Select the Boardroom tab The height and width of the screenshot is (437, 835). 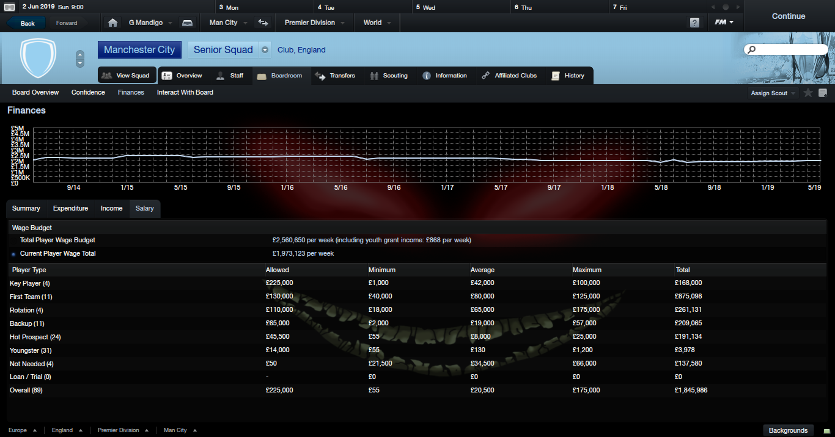281,76
